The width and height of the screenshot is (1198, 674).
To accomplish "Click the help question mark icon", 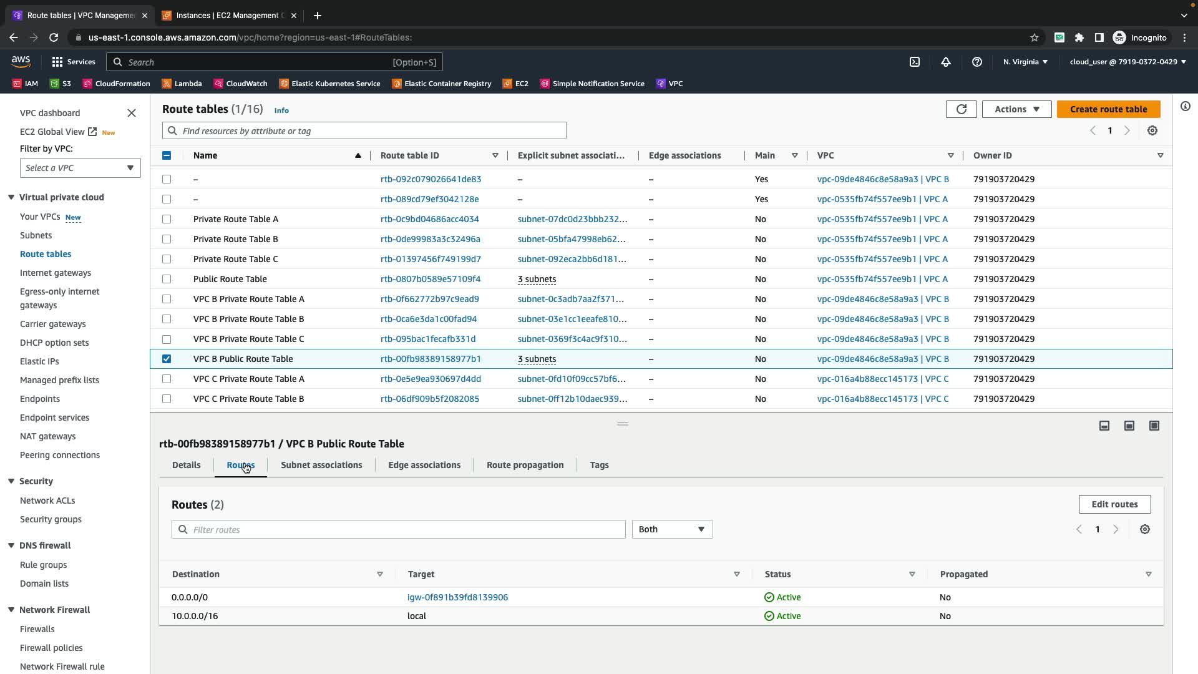I will (x=977, y=62).
